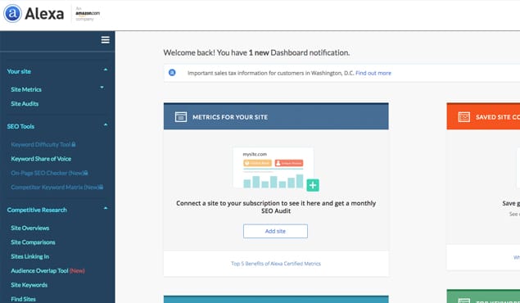Open Sites Linking In
This screenshot has width=520, height=303.
tap(29, 256)
